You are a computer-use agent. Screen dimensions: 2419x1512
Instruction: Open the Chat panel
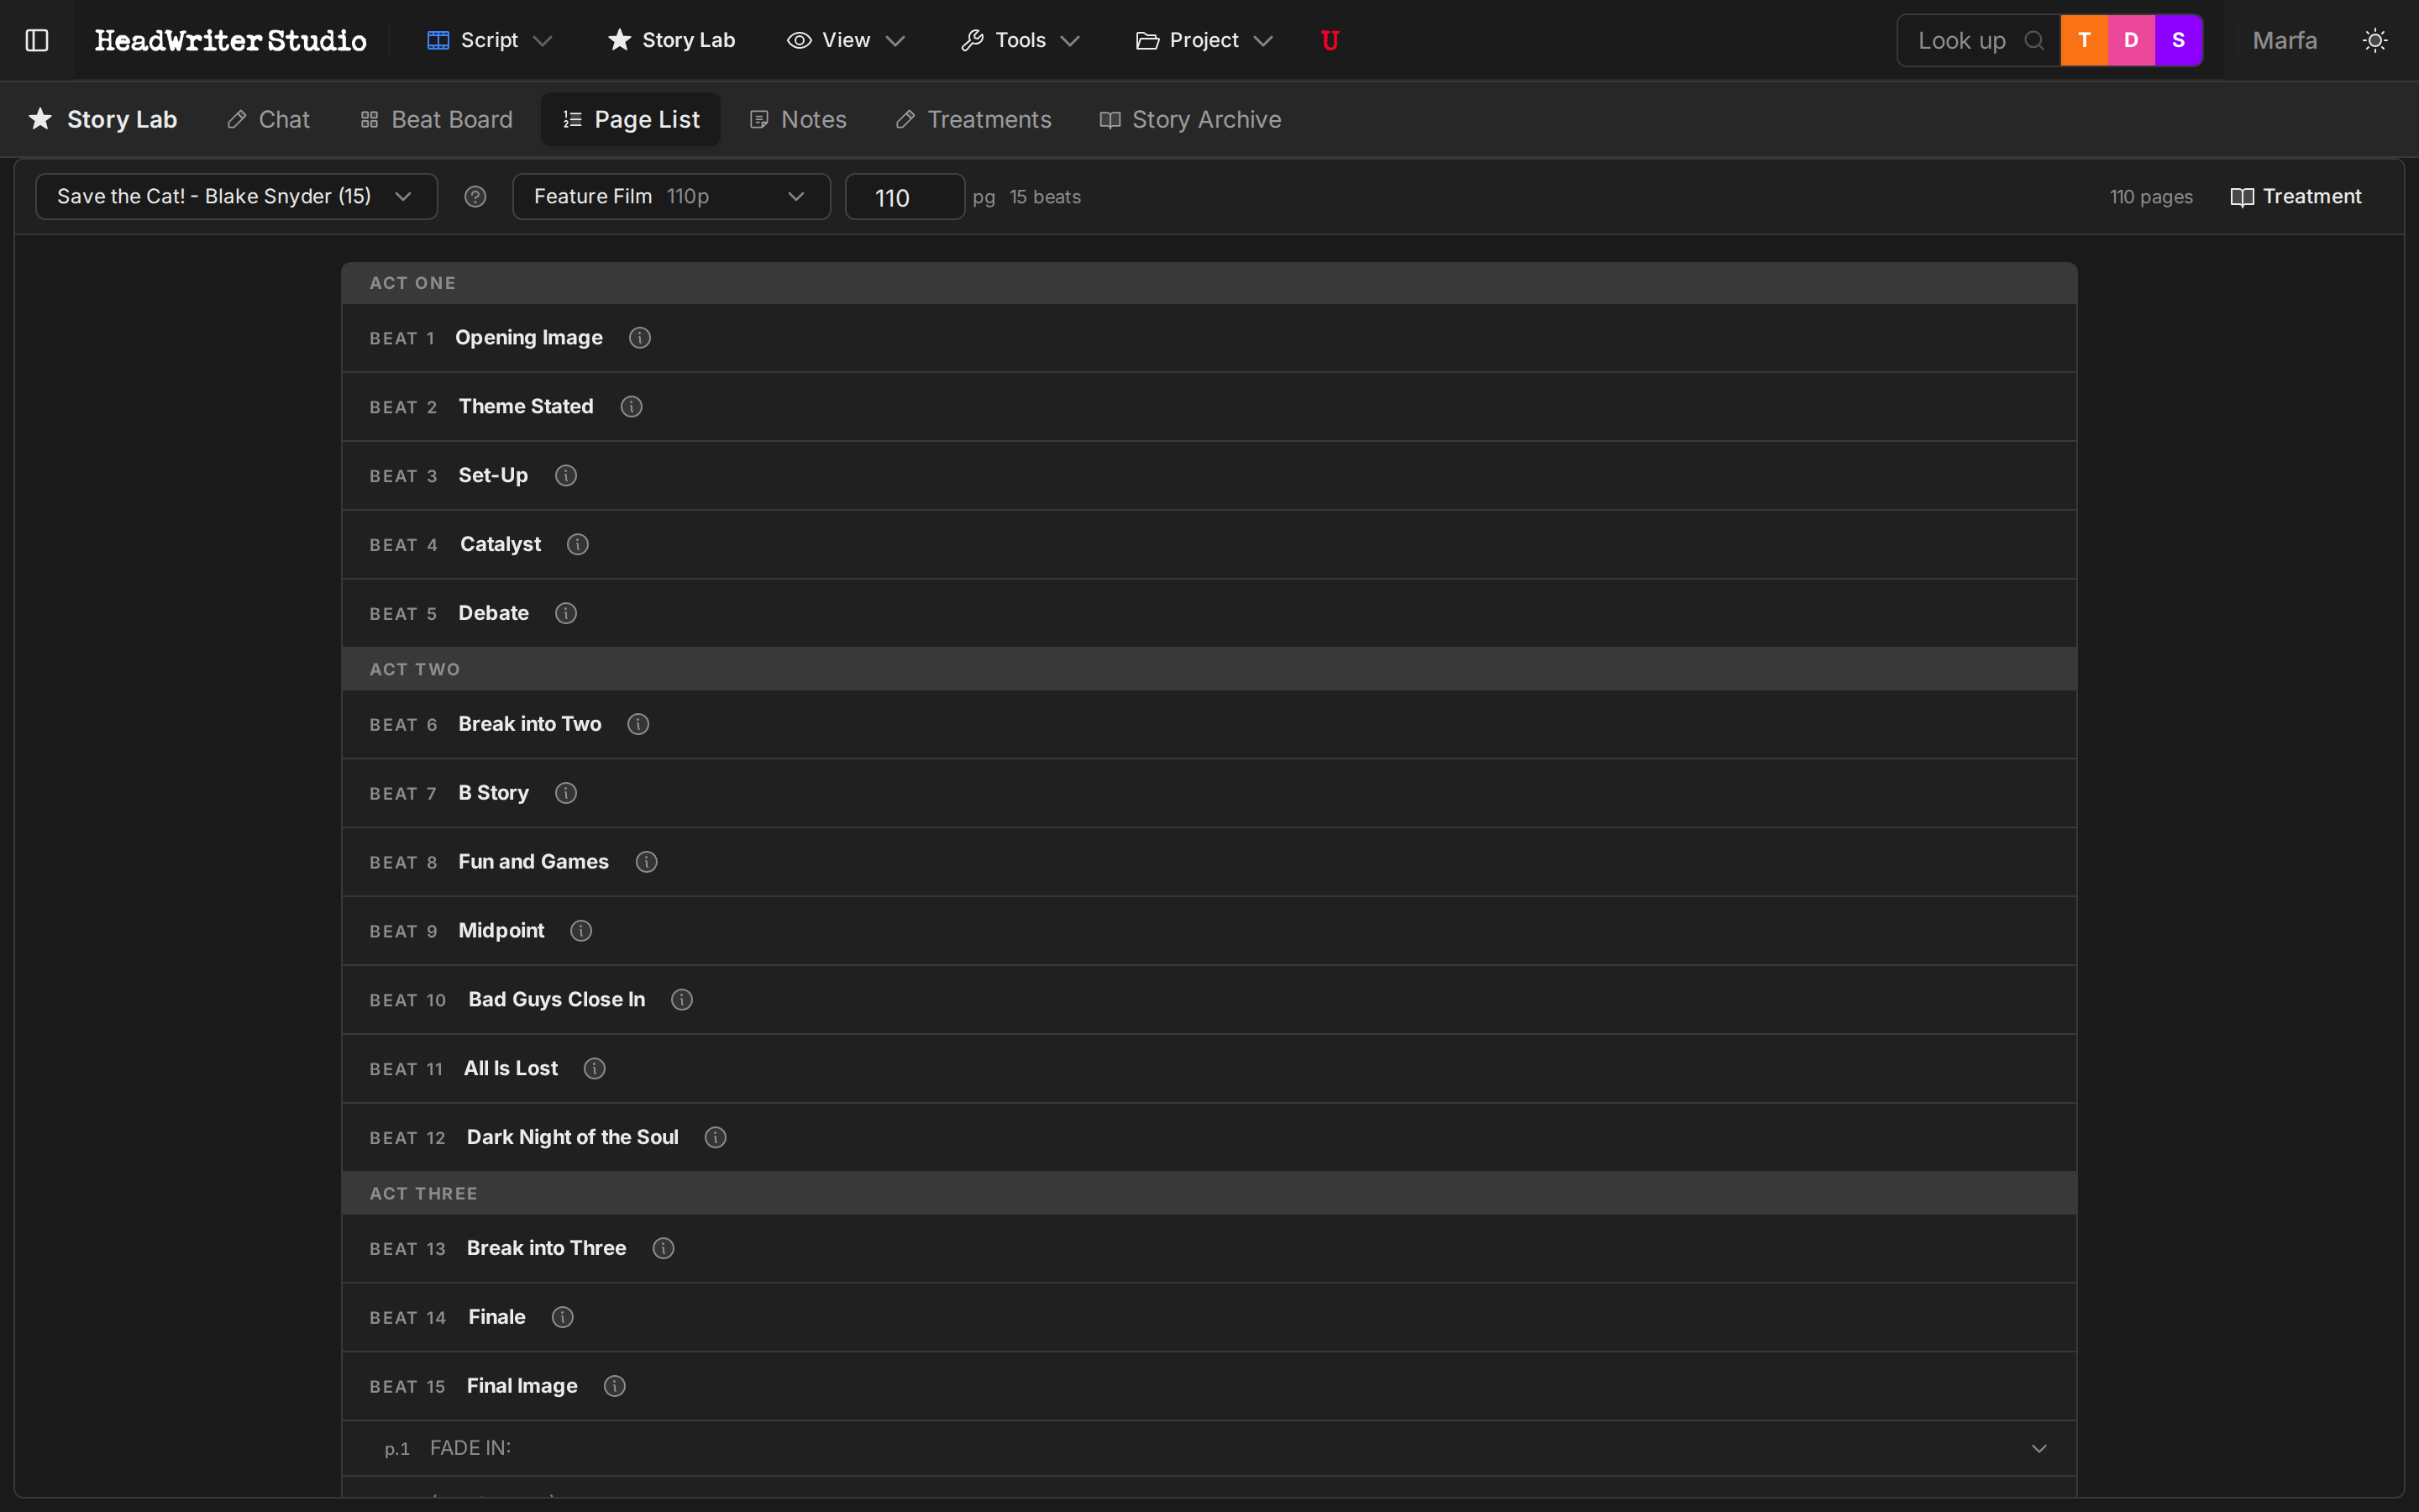click(x=268, y=119)
